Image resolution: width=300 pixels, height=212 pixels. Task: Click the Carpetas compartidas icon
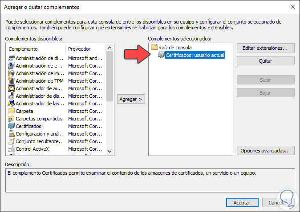point(12,119)
